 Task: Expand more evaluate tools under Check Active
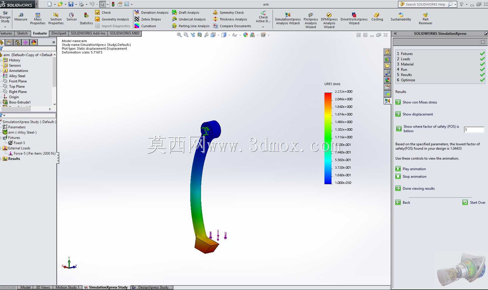(x=263, y=27)
